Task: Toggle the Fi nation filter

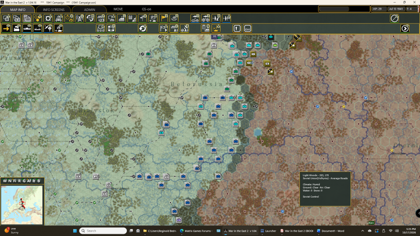Action: (15, 181)
